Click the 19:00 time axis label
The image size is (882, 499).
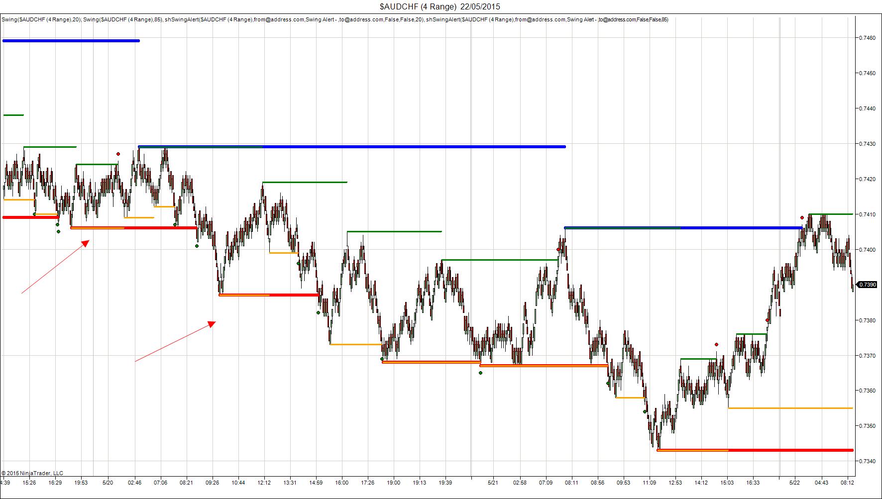coord(394,483)
